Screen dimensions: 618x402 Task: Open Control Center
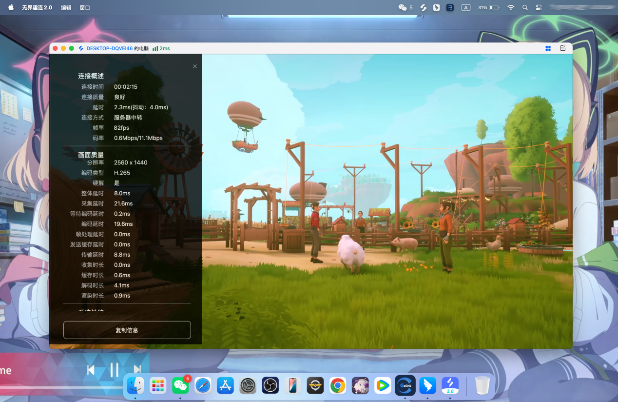539,8
